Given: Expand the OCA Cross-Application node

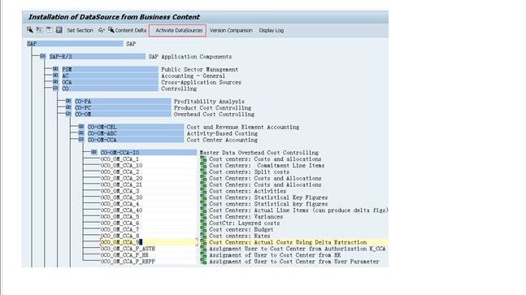Looking at the screenshot, I should (x=55, y=82).
